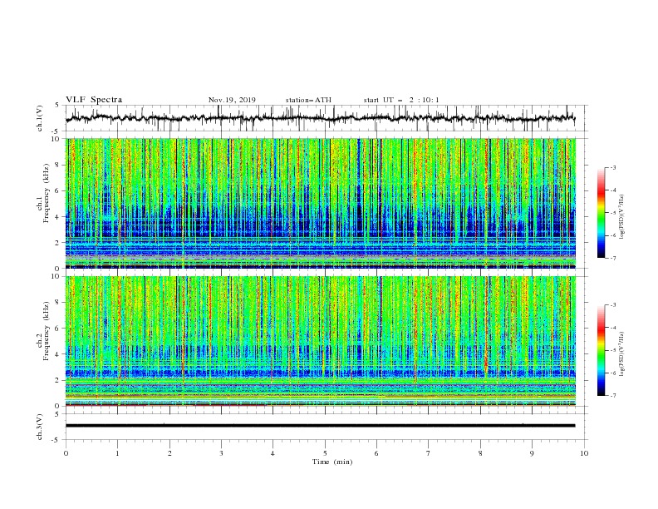Click the "1" label on the Time axis
658x509 pixels.
click(x=118, y=453)
